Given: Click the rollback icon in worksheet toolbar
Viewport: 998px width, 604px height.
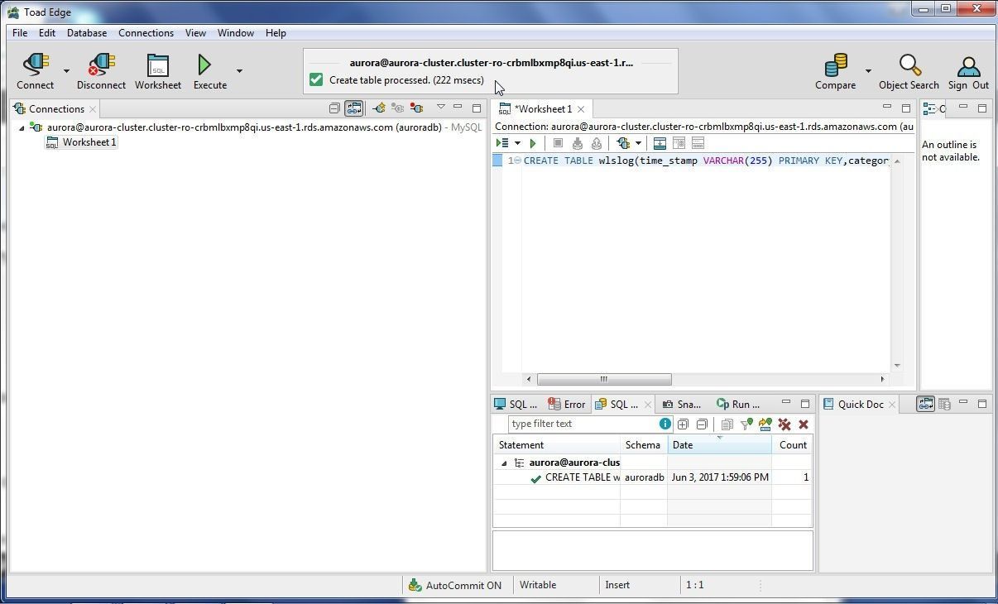Looking at the screenshot, I should [x=596, y=143].
